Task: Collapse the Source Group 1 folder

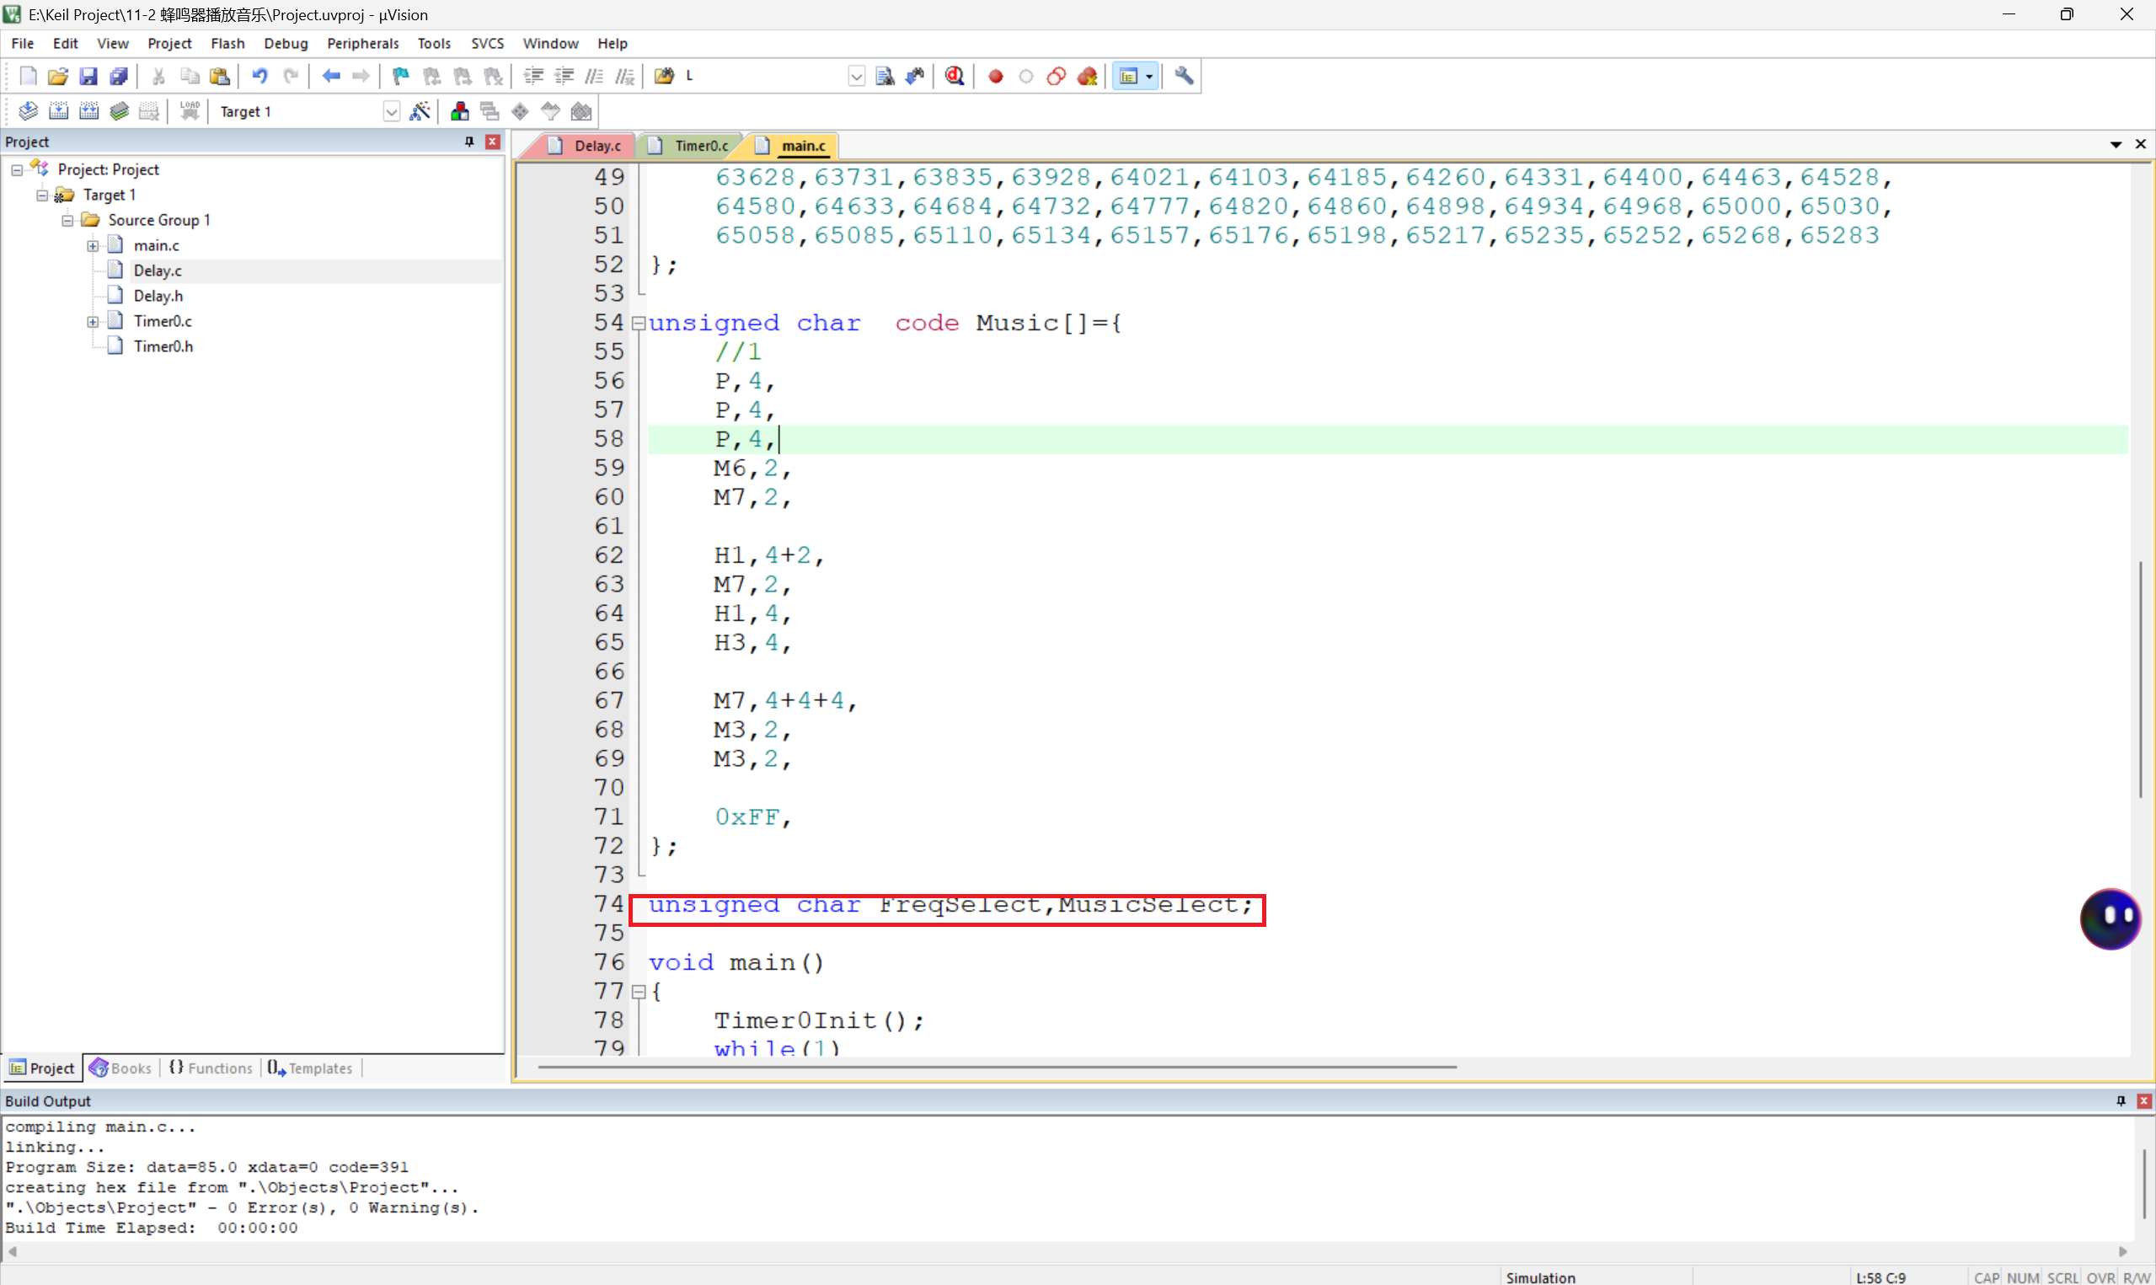Action: [x=67, y=220]
